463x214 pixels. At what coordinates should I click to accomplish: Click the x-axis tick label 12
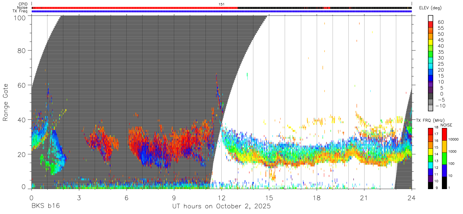coord(221,198)
